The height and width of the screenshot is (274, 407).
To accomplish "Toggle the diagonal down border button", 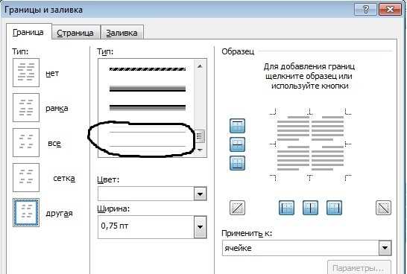I will coord(383,208).
